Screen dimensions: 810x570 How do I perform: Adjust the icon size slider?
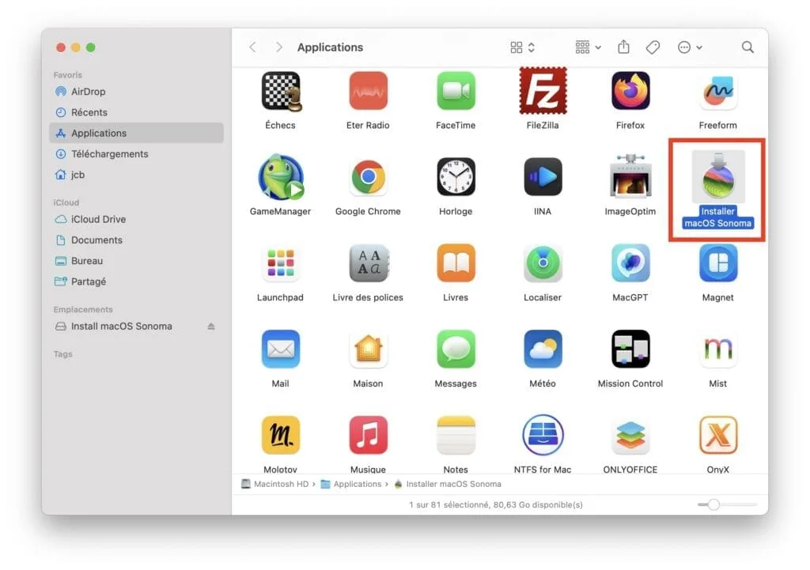727,504
